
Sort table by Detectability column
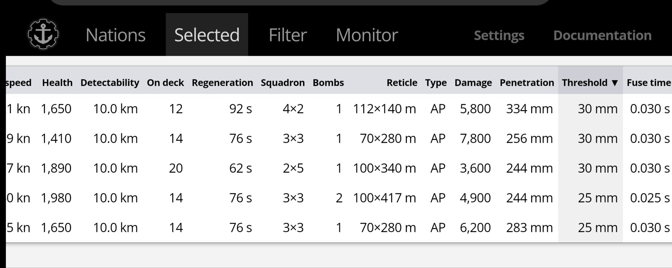110,83
